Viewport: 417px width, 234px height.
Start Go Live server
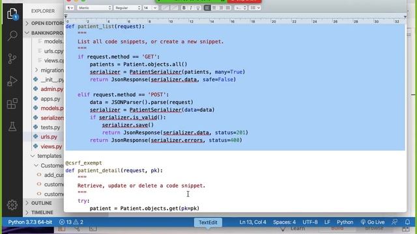pos(372,222)
